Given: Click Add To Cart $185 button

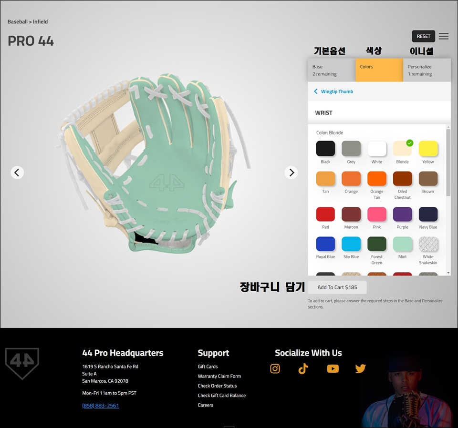Looking at the screenshot, I should pyautogui.click(x=337, y=287).
